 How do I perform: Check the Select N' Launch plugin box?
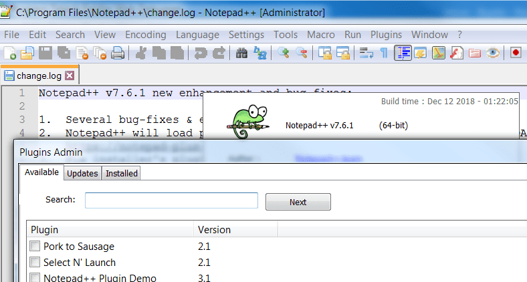click(x=35, y=262)
